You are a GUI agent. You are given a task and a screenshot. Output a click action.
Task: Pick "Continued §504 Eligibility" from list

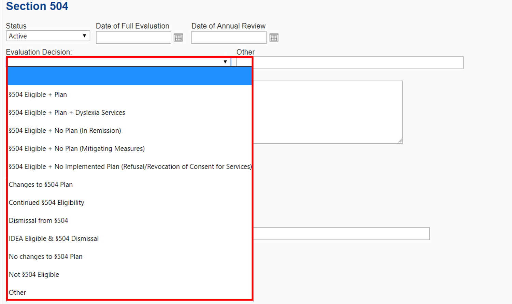(x=46, y=203)
